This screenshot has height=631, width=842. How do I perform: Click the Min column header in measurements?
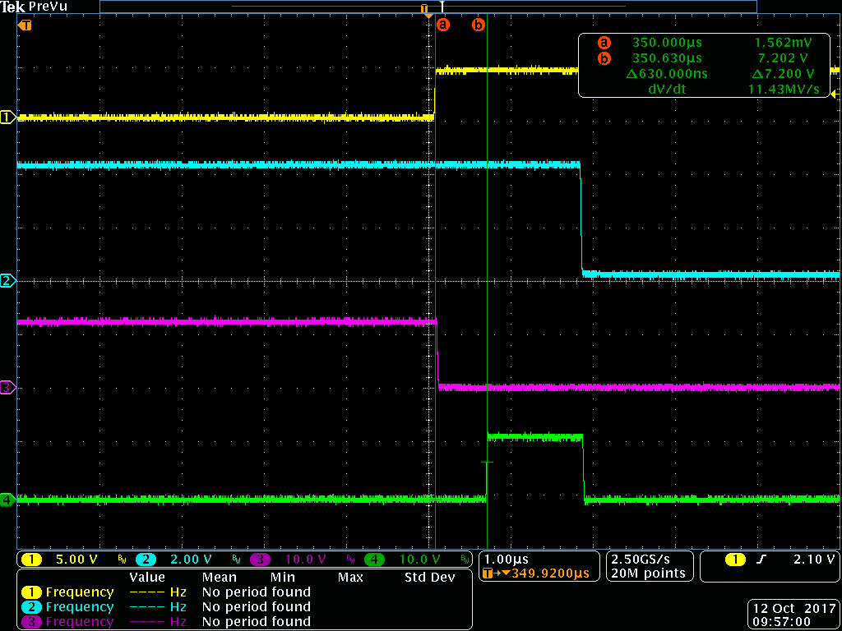(283, 578)
